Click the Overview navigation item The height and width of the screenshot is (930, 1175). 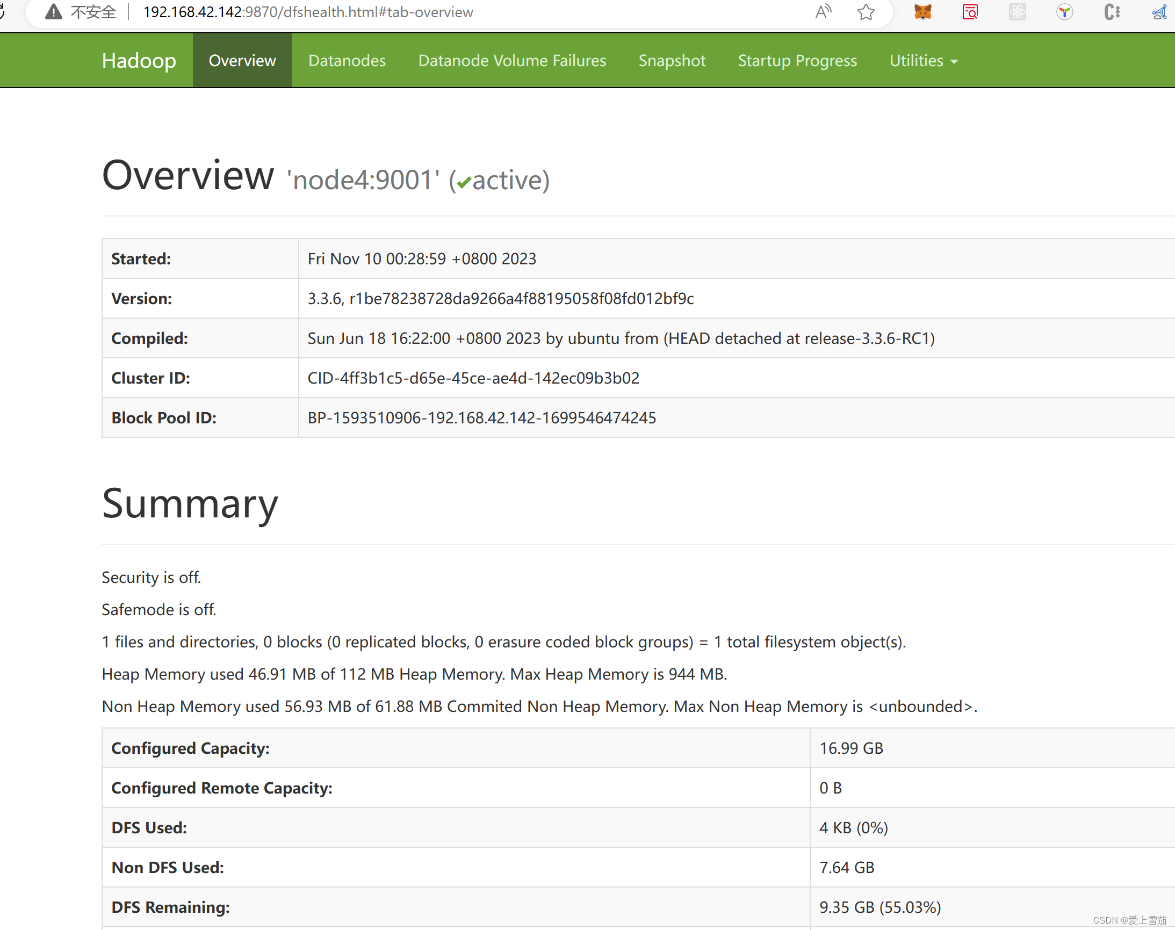coord(241,60)
